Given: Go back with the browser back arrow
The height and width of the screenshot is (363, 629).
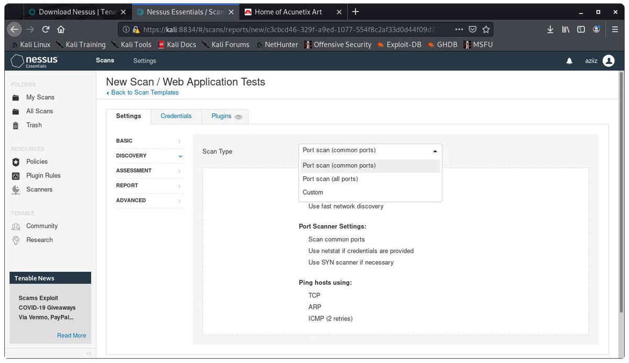Looking at the screenshot, I should (15, 29).
